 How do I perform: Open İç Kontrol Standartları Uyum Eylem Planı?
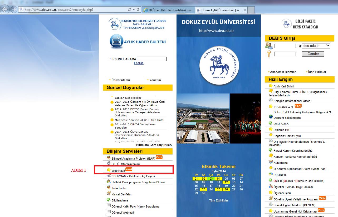pos(300,169)
